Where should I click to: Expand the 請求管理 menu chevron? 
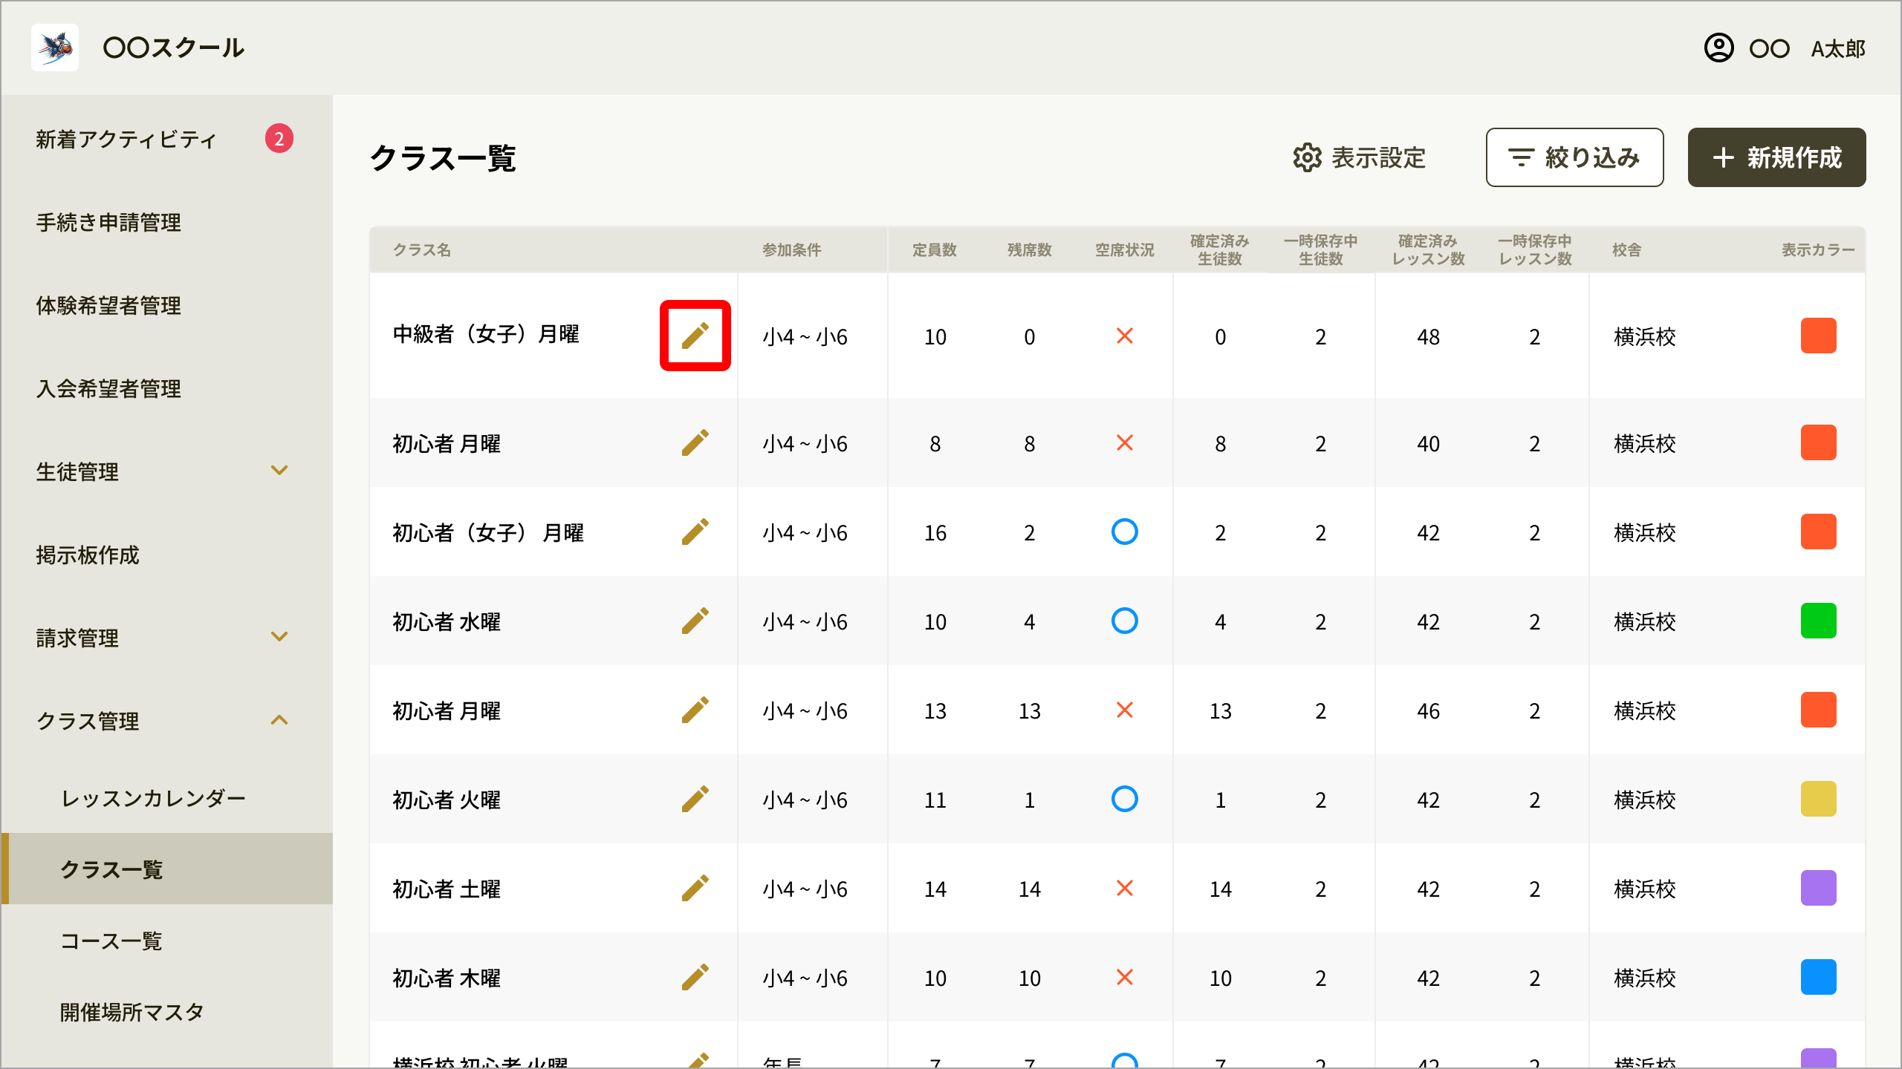tap(279, 637)
